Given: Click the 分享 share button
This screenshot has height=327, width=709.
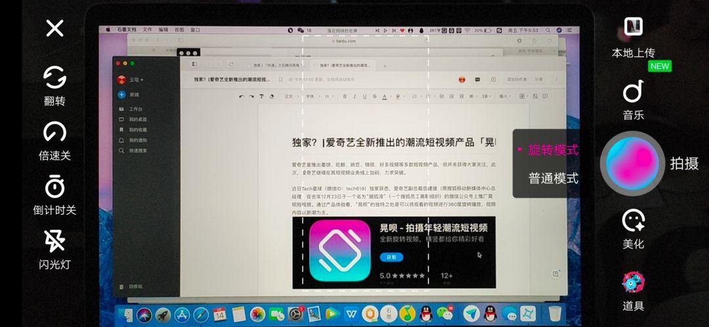Looking at the screenshot, I should pos(539,79).
